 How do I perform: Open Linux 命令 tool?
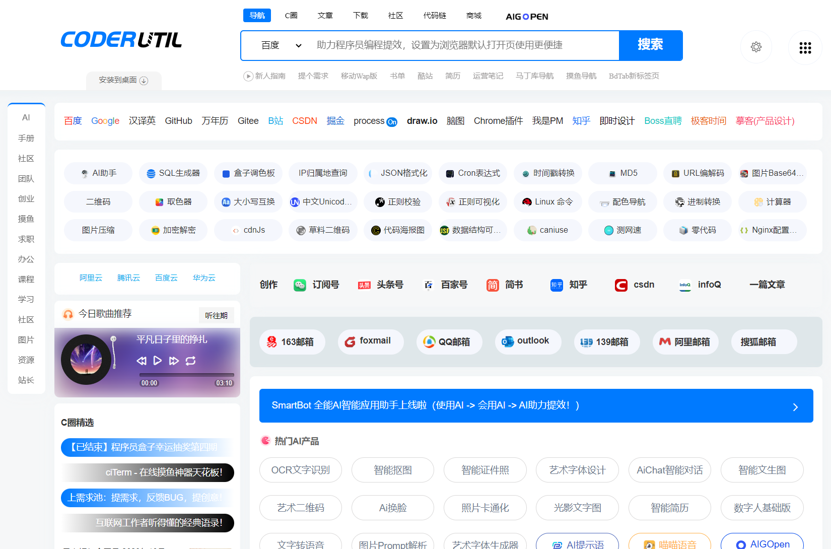(548, 202)
